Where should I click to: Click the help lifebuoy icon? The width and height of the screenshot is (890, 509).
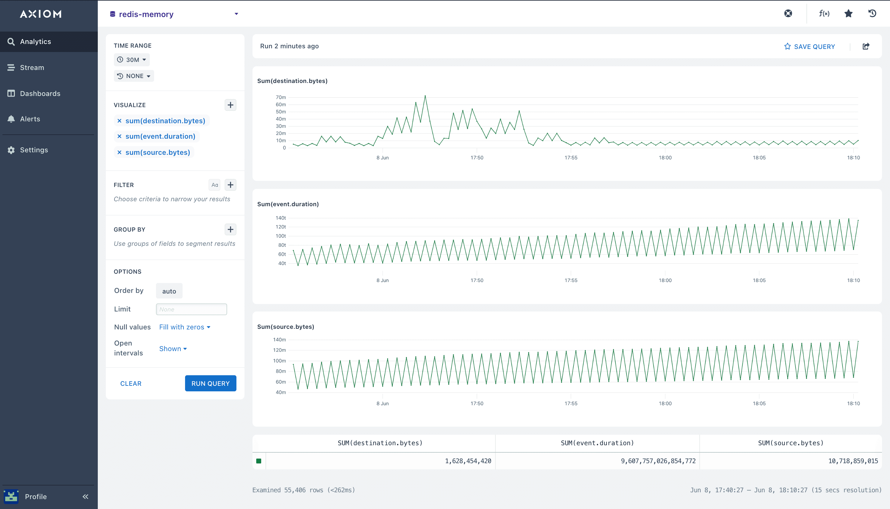pyautogui.click(x=788, y=13)
